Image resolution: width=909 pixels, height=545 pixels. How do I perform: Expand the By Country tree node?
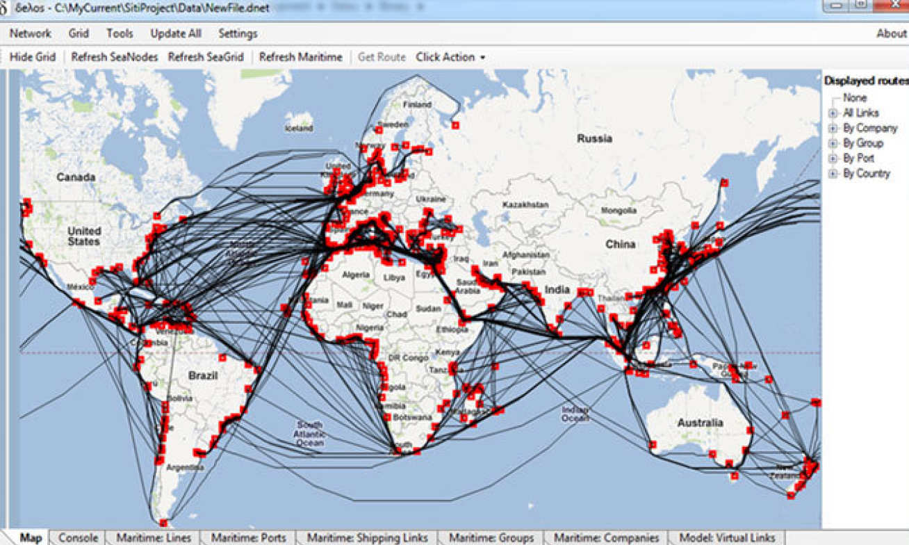833,174
